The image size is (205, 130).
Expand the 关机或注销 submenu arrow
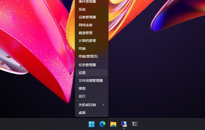(103, 105)
